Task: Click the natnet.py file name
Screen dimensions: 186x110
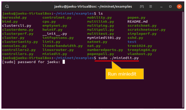Action: tap(97, 42)
